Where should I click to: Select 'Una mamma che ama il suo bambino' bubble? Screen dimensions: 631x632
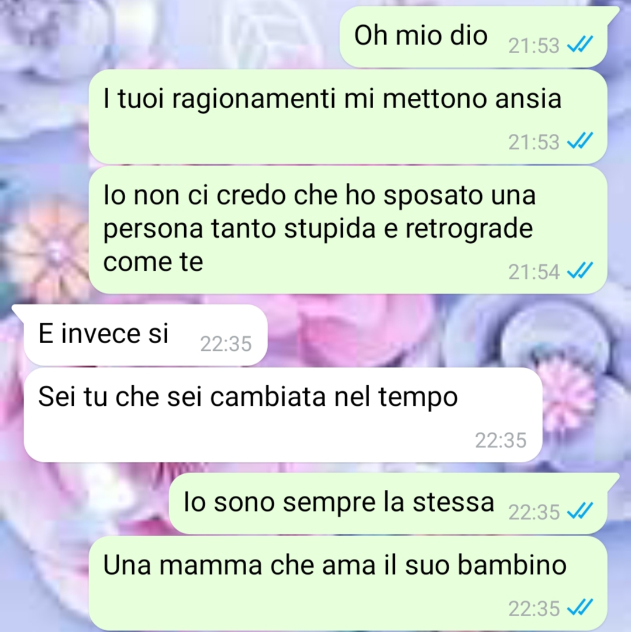[x=348, y=583]
